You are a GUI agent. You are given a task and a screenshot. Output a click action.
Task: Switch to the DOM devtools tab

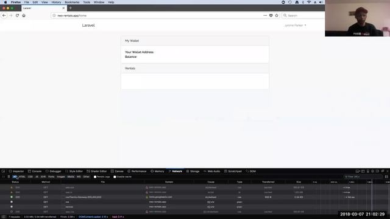pyautogui.click(x=250, y=171)
